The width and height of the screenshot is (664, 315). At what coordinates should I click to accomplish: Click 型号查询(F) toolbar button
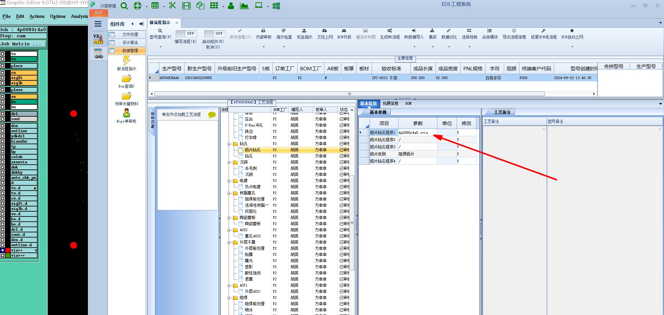click(160, 34)
